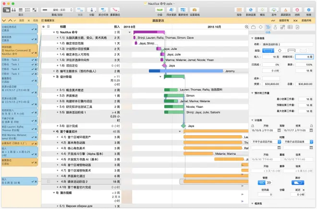Click the 同步更新 catch up toolbar icon
Image resolution: width=317 pixels, height=209 pixels.
click(171, 10)
